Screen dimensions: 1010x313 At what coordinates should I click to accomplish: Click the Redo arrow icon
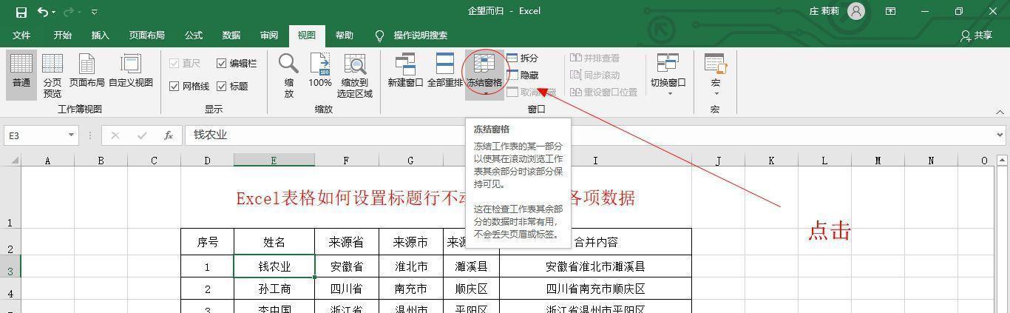(x=69, y=11)
